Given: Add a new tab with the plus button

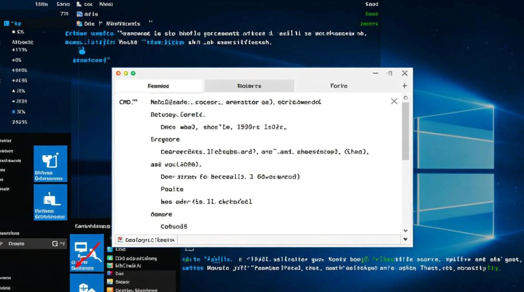Looking at the screenshot, I should [404, 86].
